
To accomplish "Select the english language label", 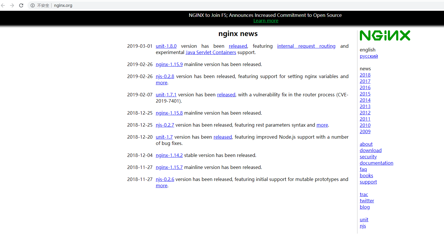I will pos(368,50).
